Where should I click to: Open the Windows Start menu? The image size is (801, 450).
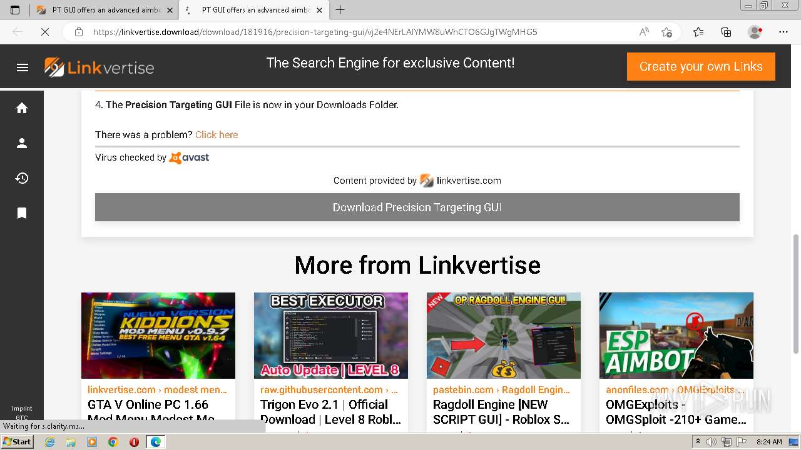click(x=18, y=442)
